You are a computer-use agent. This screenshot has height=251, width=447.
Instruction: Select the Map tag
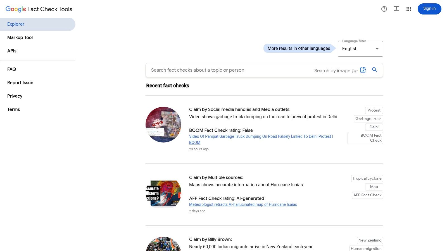tap(374, 187)
